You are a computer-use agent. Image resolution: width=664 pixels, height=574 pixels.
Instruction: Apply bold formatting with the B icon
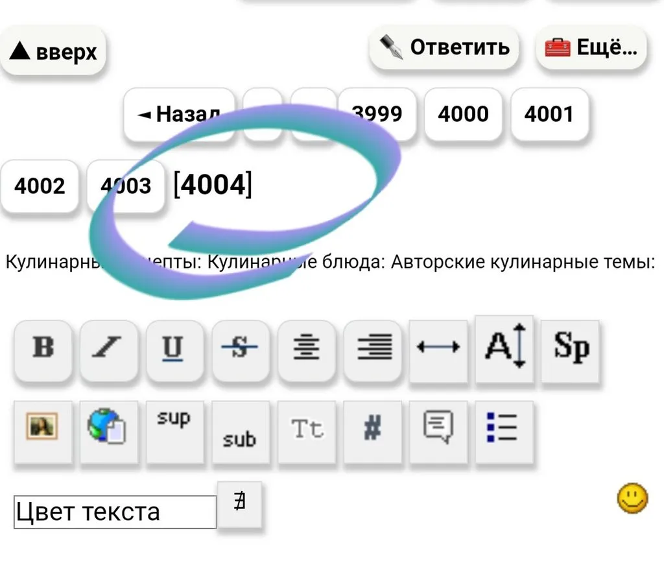tap(41, 349)
